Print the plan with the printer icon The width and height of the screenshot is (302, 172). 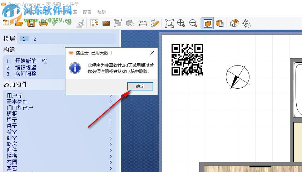tap(43, 23)
